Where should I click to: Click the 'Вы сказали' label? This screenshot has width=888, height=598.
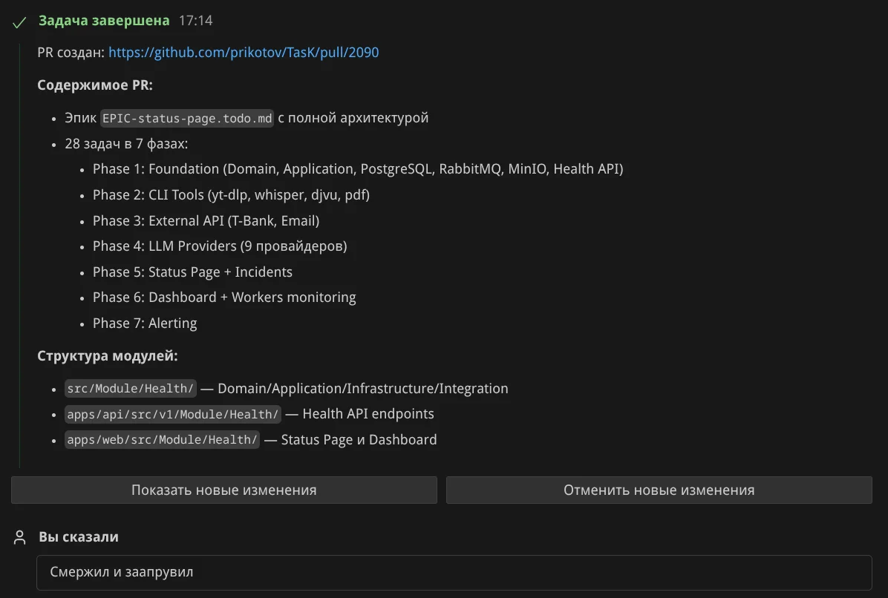tap(79, 537)
